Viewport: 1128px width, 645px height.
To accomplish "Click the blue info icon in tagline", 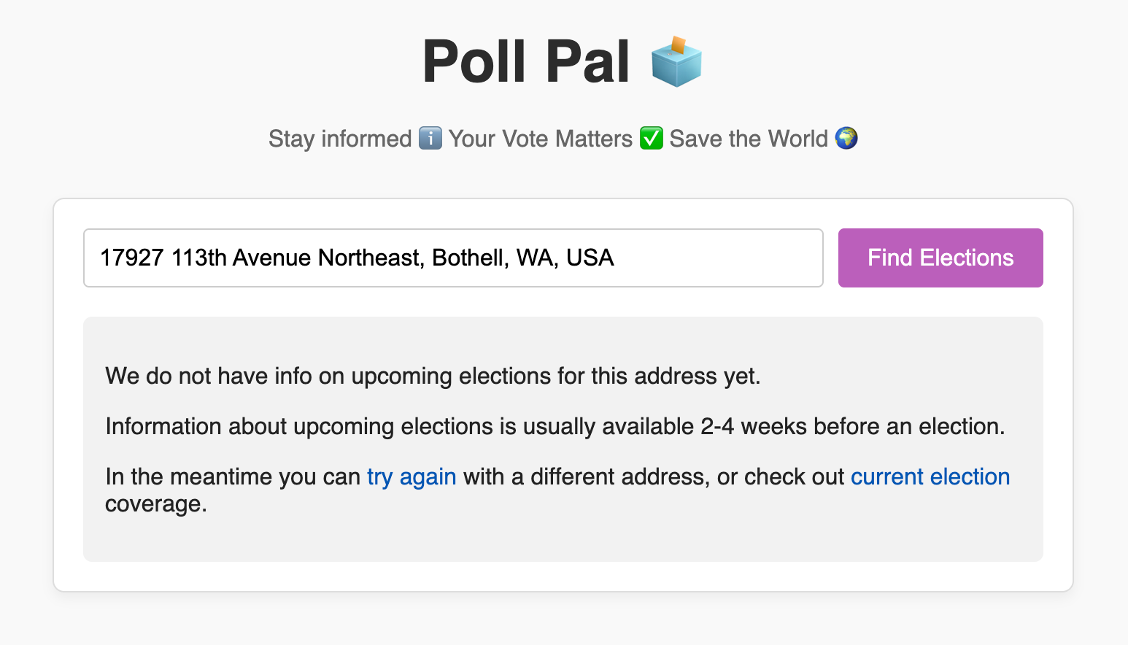I will [x=430, y=138].
